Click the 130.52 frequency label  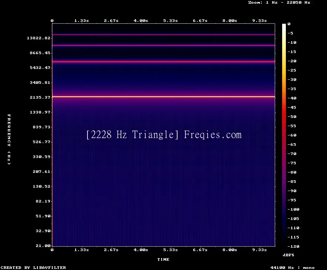pos(42,186)
